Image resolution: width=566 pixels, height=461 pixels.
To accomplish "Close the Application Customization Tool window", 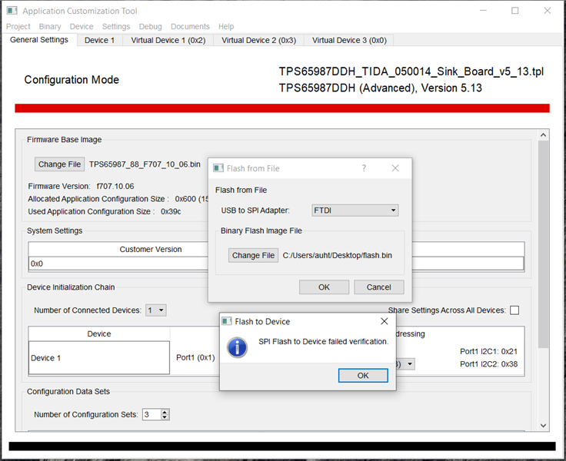I will pyautogui.click(x=548, y=11).
